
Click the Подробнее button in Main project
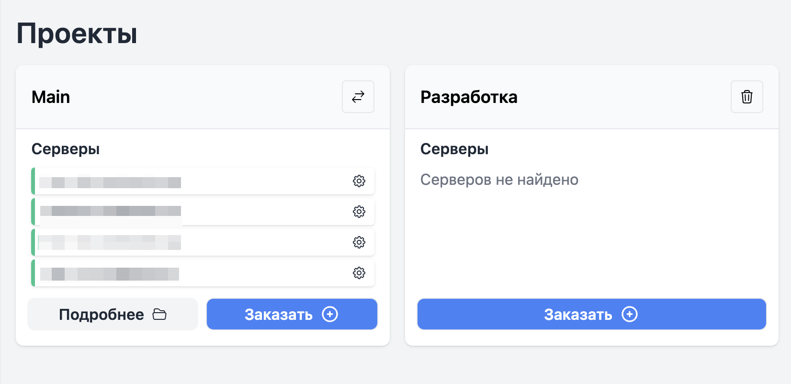pyautogui.click(x=113, y=314)
